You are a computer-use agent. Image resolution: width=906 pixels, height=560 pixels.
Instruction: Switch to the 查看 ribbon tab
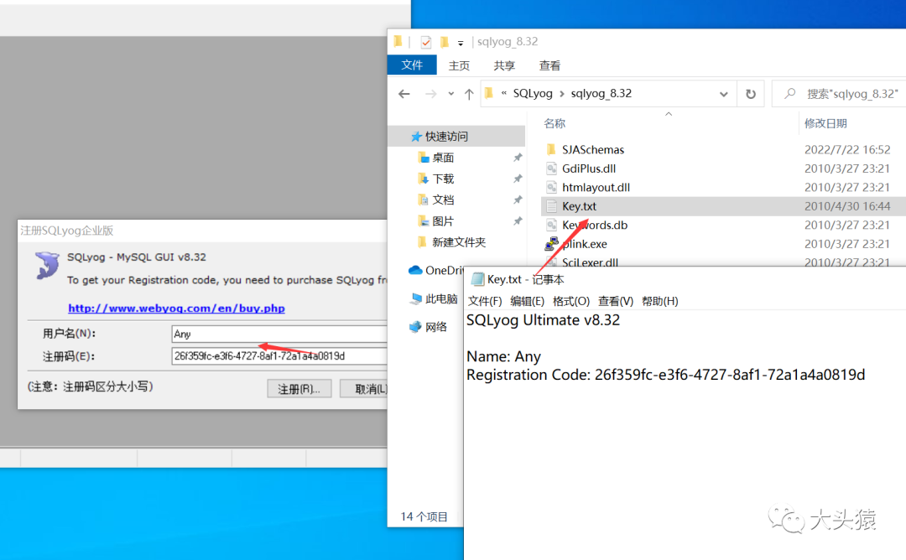click(549, 65)
